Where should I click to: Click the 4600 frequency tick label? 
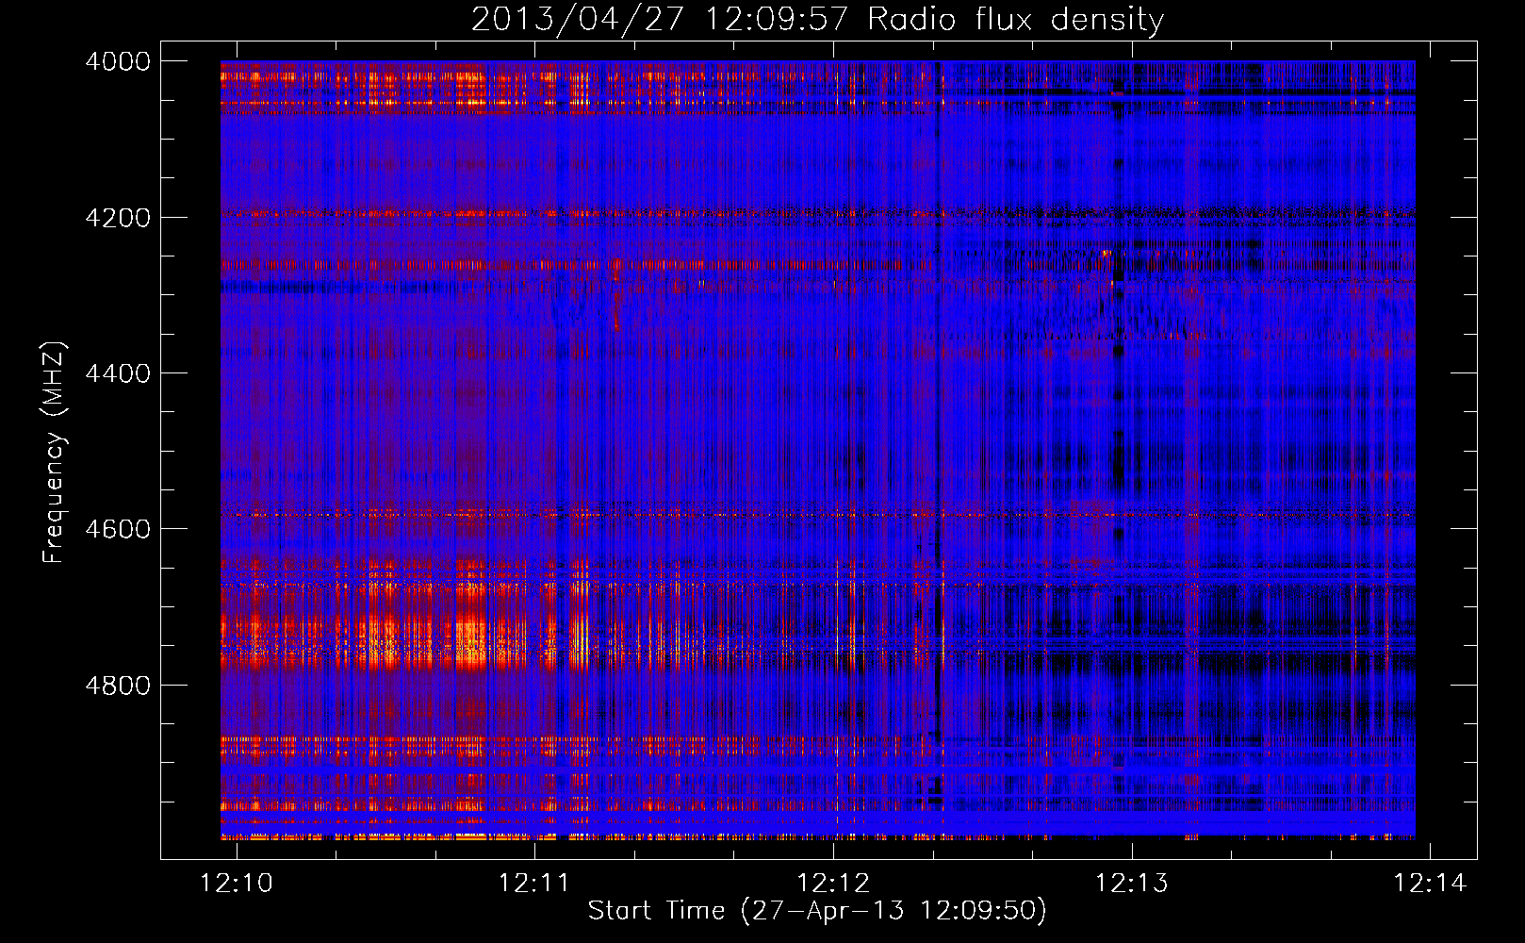tap(118, 529)
